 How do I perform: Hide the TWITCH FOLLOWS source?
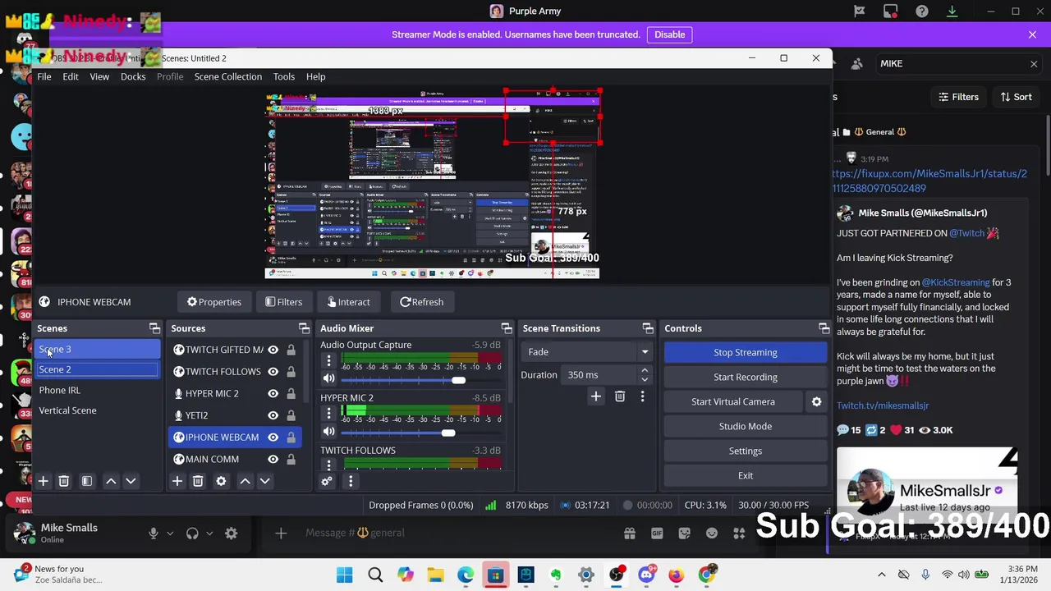[273, 372]
